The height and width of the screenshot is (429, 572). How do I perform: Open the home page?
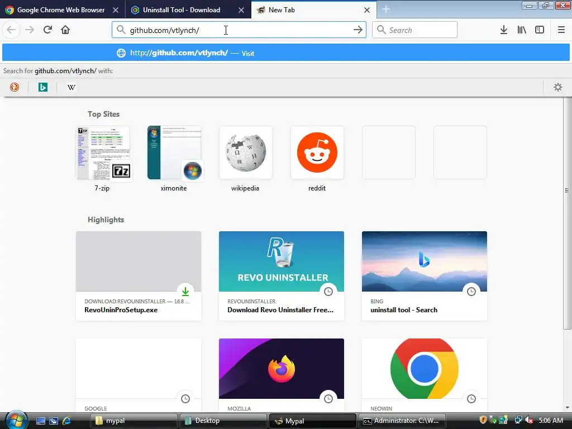coord(65,30)
